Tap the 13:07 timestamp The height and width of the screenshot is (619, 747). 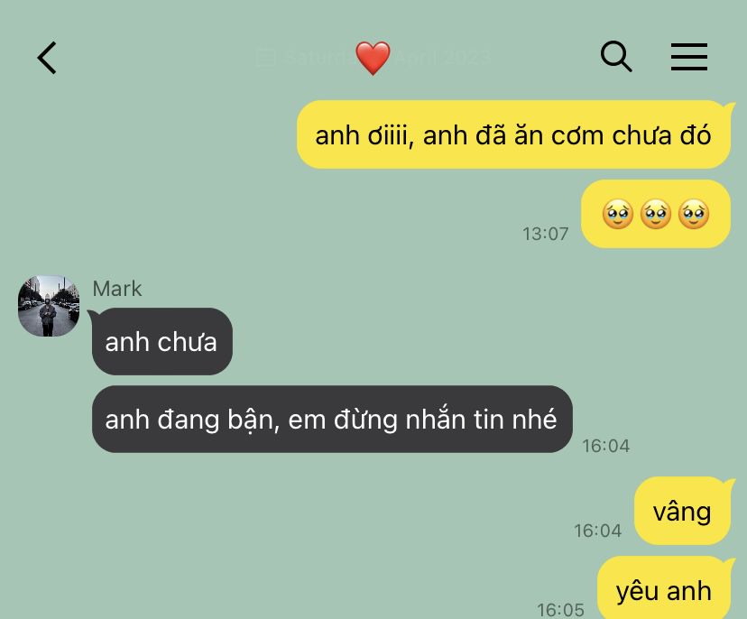point(546,234)
